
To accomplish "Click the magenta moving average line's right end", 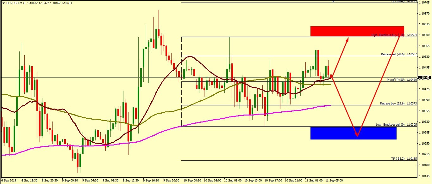I will click(330, 105).
